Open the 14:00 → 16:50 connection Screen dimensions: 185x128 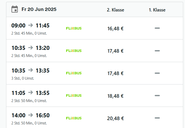[x=30, y=115]
